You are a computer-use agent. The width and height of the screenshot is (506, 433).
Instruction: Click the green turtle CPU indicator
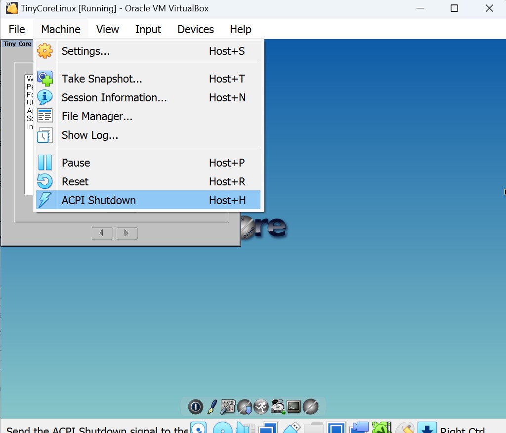[381, 428]
